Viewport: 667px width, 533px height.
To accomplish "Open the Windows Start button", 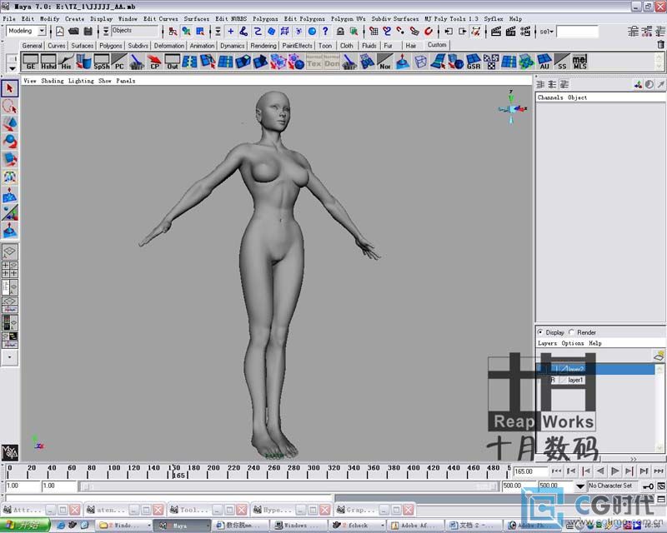I will click(x=25, y=526).
